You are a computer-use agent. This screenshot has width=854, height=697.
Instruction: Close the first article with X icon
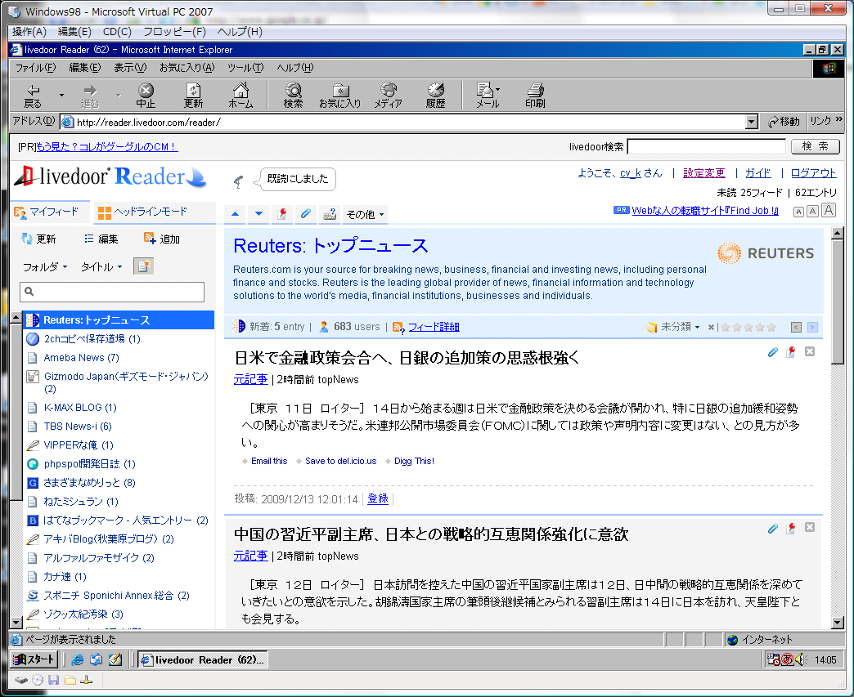pyautogui.click(x=810, y=351)
